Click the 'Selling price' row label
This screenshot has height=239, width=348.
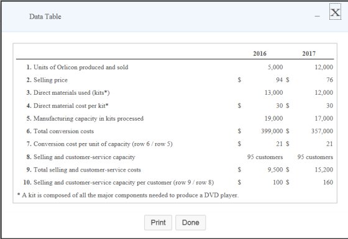pos(50,80)
